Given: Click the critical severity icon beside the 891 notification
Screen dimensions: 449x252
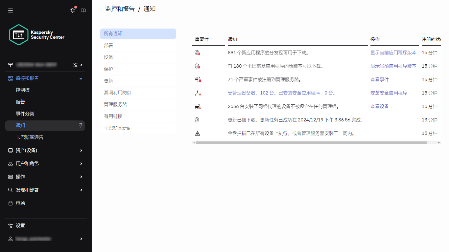Looking at the screenshot, I should click(197, 52).
